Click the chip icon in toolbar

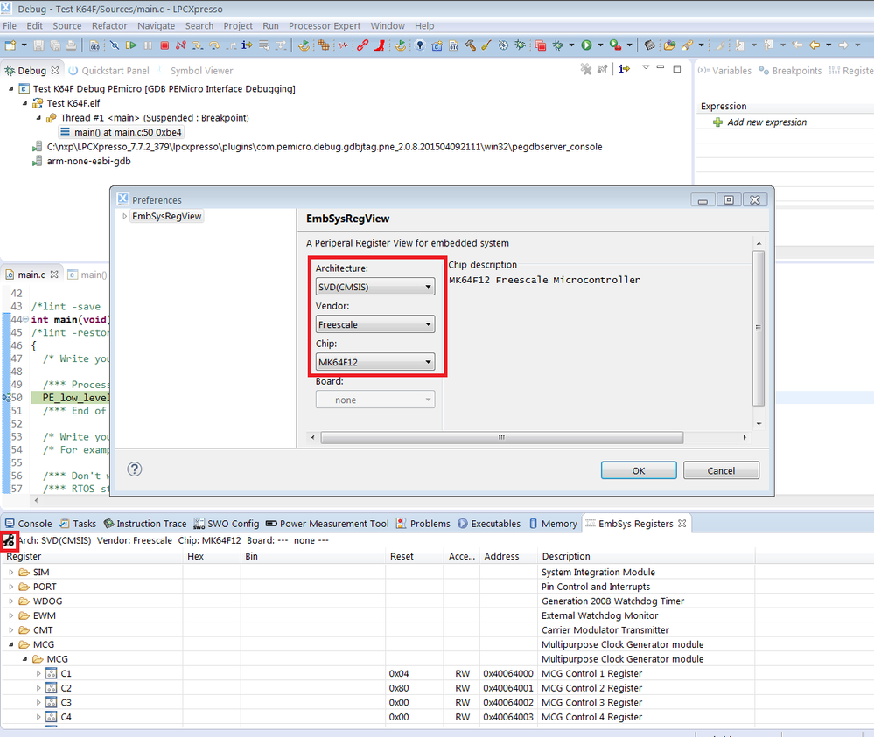[x=649, y=45]
